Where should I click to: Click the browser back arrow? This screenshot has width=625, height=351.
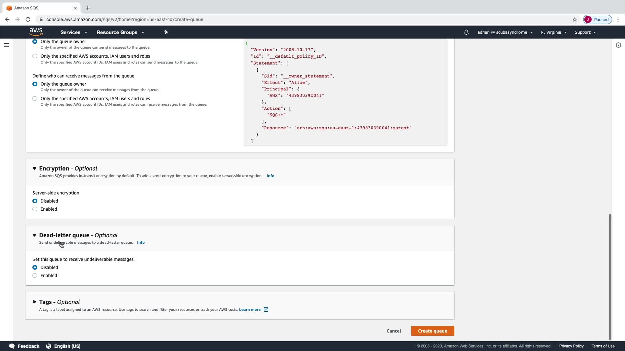[7, 19]
